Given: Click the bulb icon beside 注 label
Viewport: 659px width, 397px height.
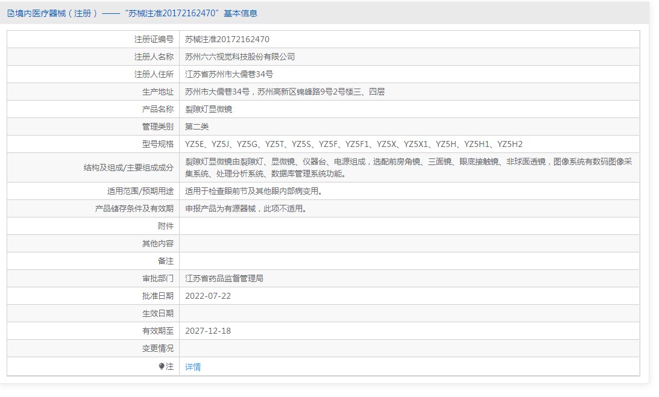Looking at the screenshot, I should pos(162,366).
